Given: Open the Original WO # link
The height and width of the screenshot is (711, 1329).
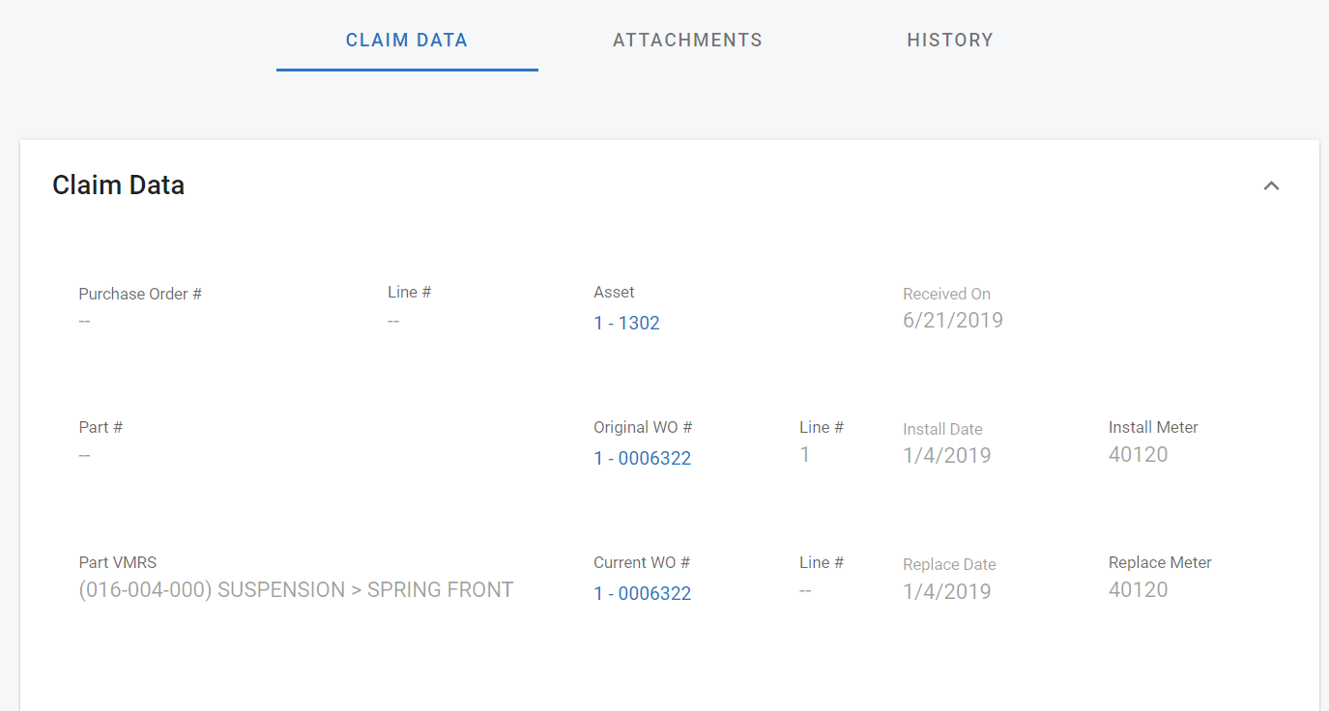Looking at the screenshot, I should pyautogui.click(x=642, y=458).
